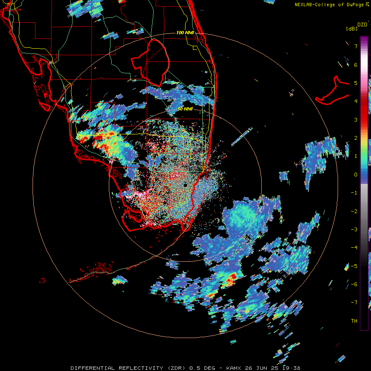Click the -4 tick label on color scale
The height and width of the screenshot is (371, 371).
[x=354, y=248]
